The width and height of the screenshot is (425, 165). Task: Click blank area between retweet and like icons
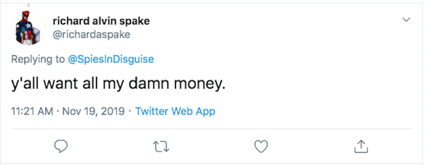click(x=211, y=147)
